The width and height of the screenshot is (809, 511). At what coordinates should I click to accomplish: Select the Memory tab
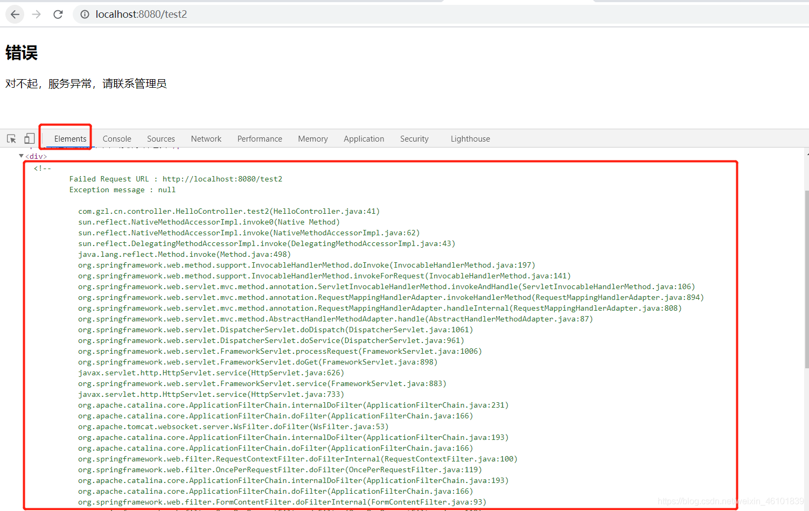pyautogui.click(x=312, y=139)
